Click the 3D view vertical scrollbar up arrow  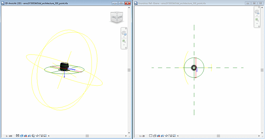click(129, 8)
